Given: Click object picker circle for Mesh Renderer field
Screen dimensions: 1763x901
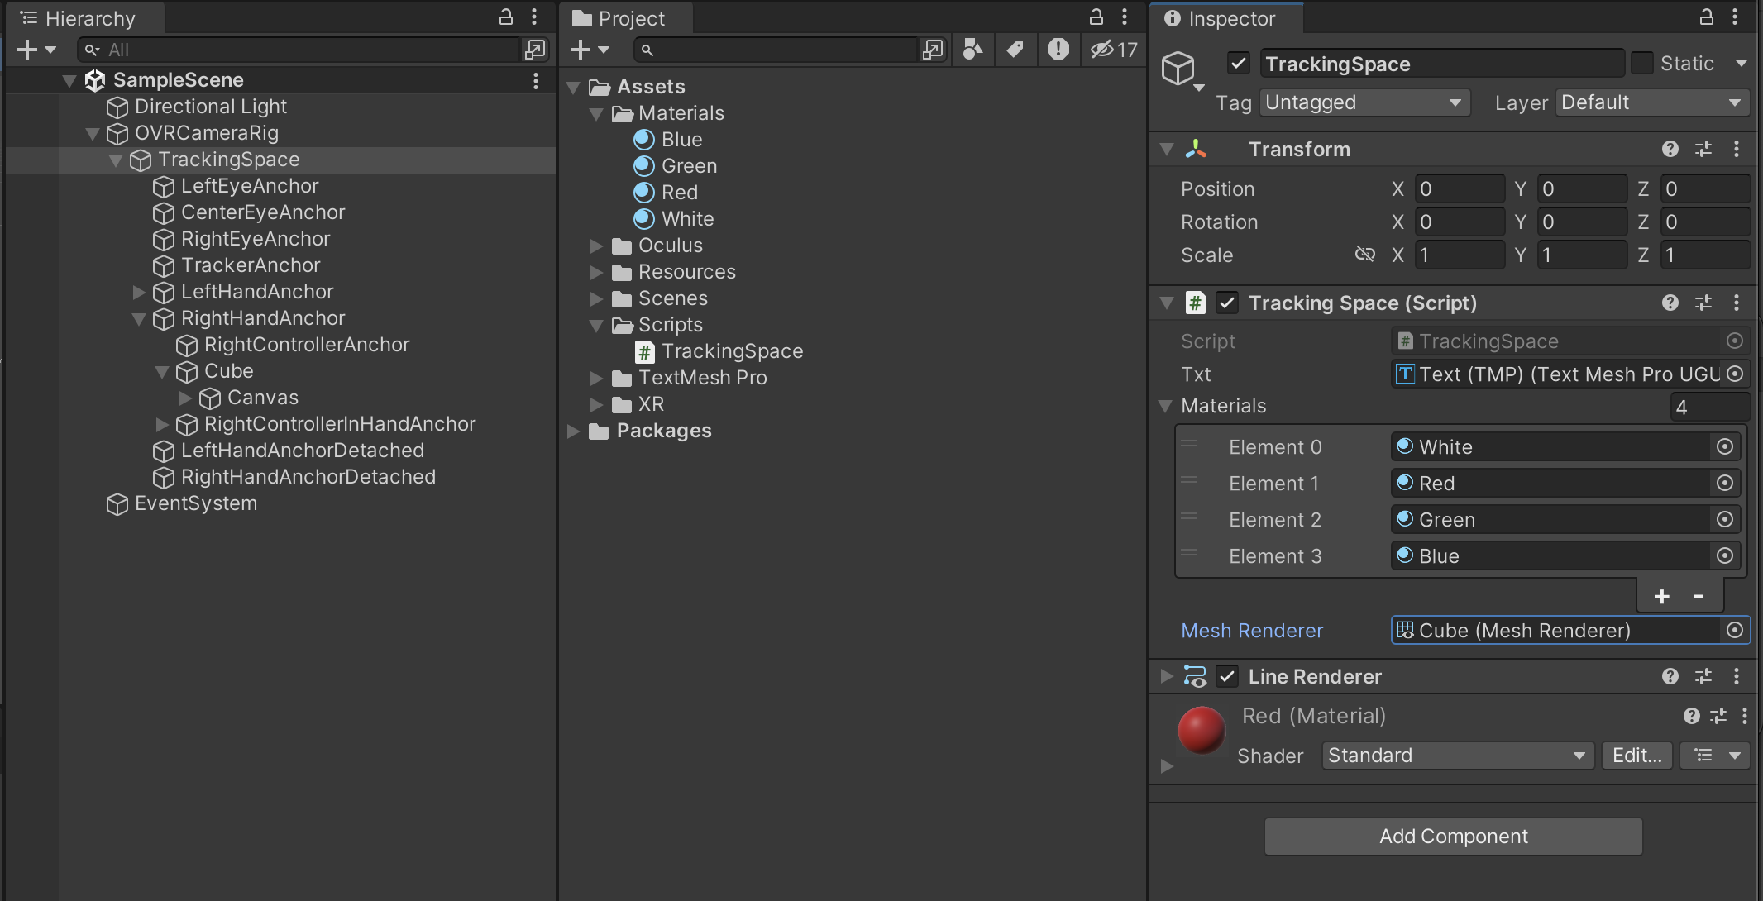Looking at the screenshot, I should 1734,631.
